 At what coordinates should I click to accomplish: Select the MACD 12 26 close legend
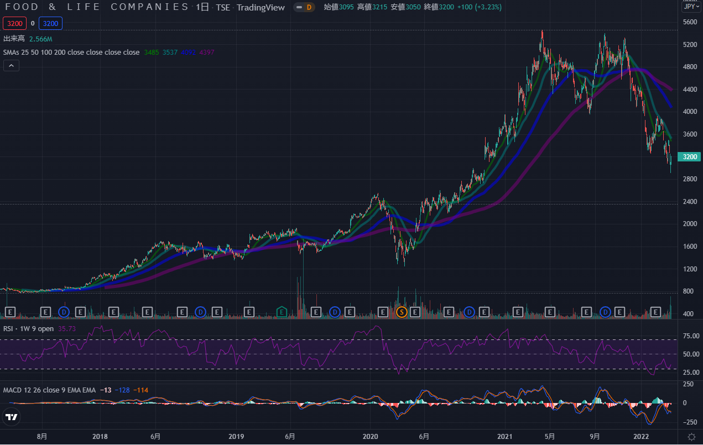pos(49,390)
